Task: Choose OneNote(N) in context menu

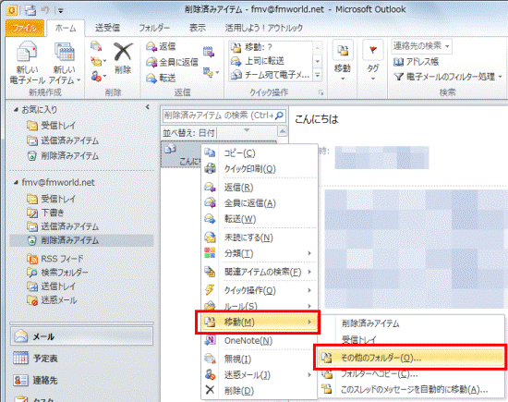Action: [260, 340]
